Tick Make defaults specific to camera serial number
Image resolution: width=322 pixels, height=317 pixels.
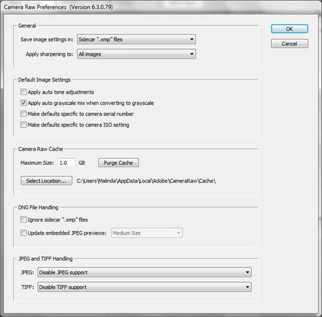24,114
